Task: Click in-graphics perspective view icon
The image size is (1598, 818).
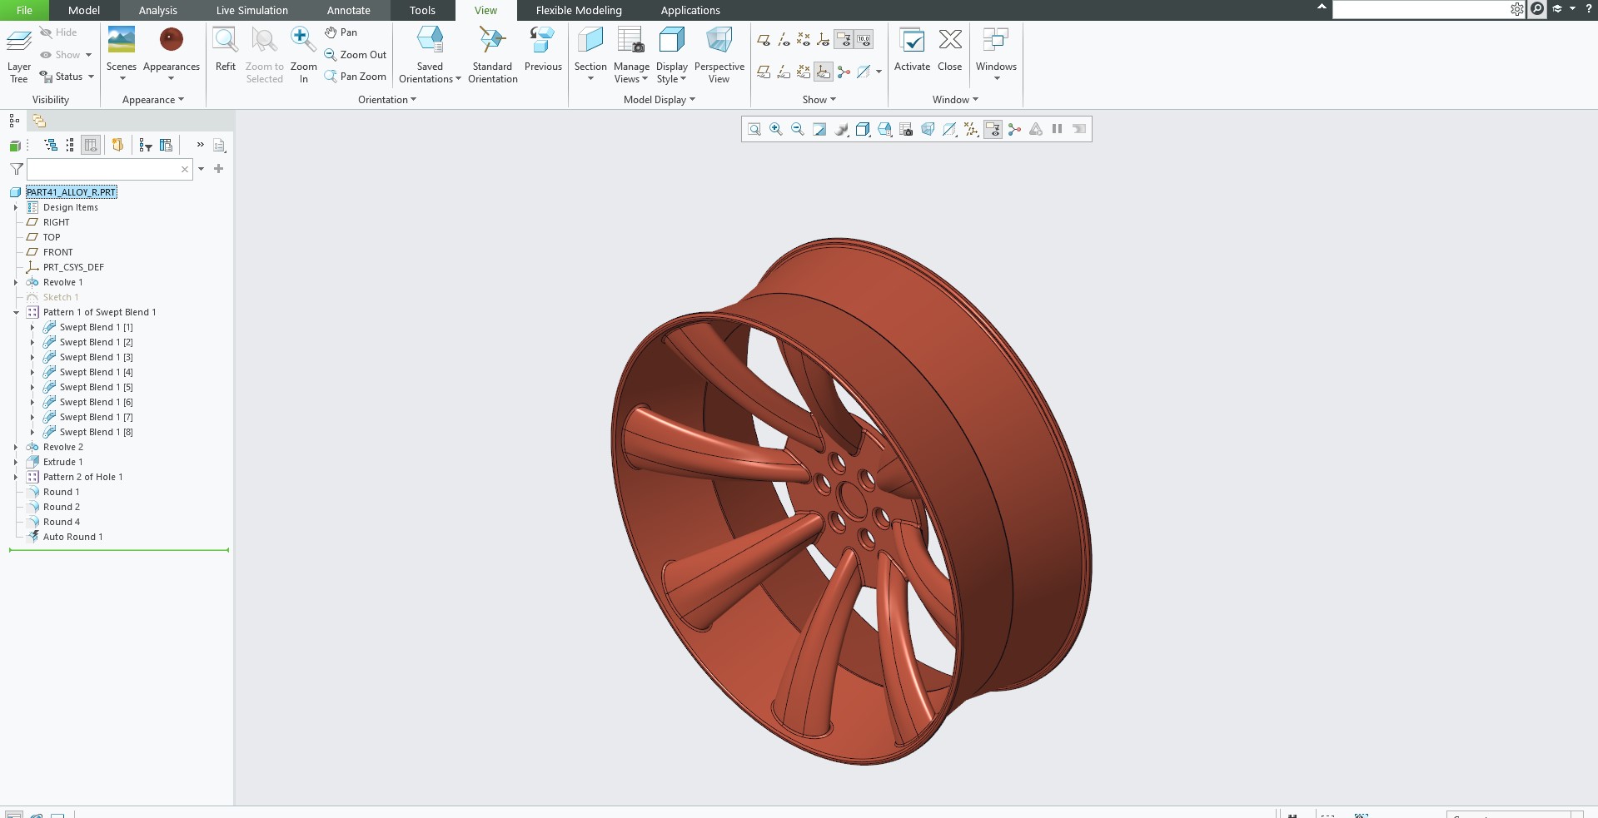Action: coord(928,129)
